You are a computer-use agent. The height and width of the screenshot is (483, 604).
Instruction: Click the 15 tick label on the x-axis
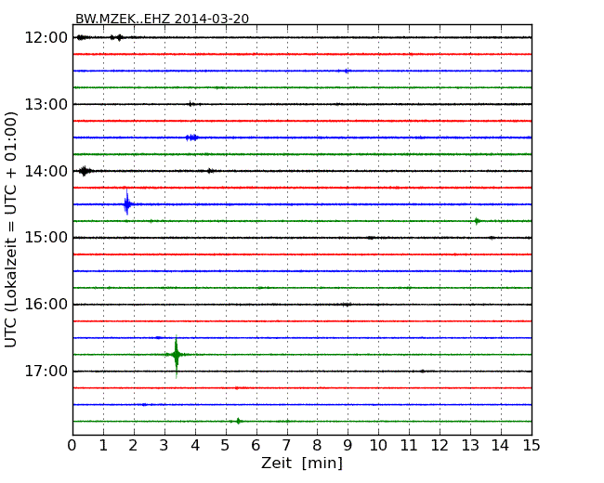532,446
